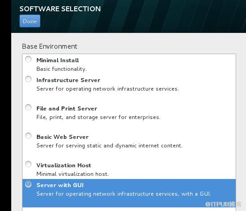Click the 'Base Environment' heading
This screenshot has width=246, height=211.
click(x=49, y=46)
